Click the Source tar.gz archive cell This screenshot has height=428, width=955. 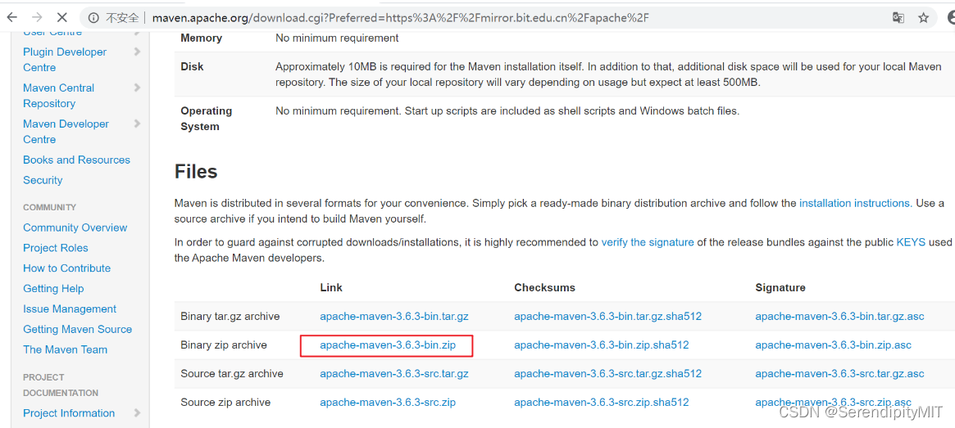click(x=232, y=374)
